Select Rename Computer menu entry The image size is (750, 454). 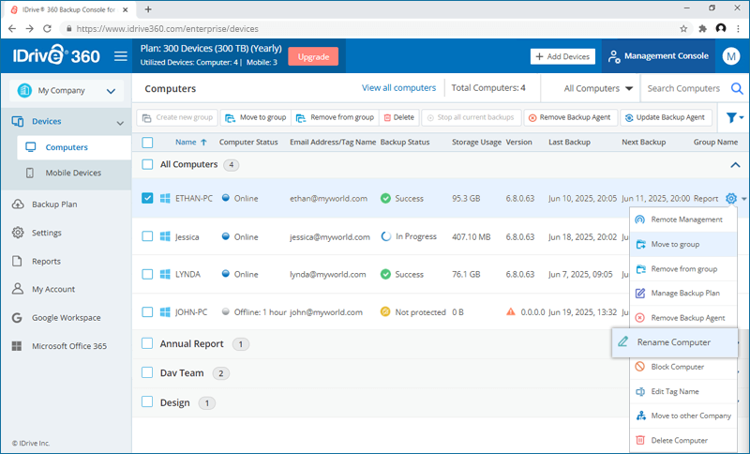674,342
